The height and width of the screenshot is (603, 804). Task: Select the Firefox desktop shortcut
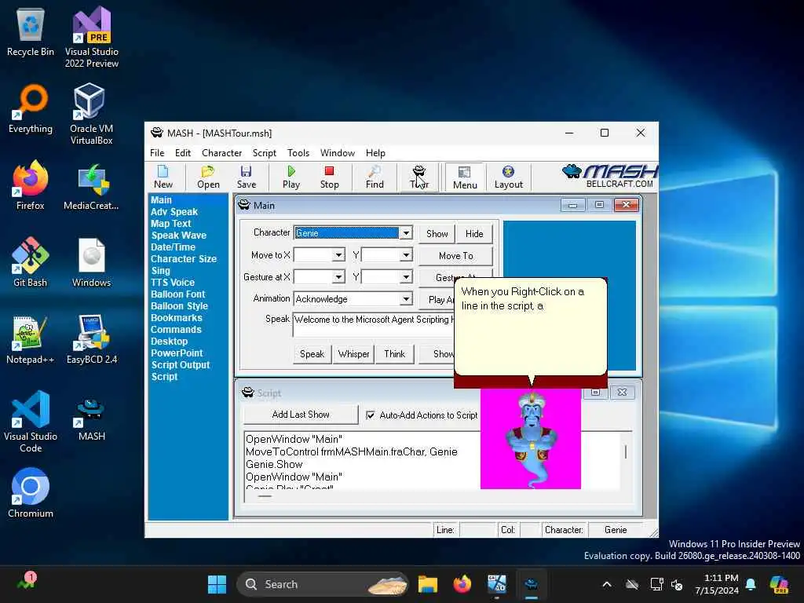pyautogui.click(x=31, y=185)
